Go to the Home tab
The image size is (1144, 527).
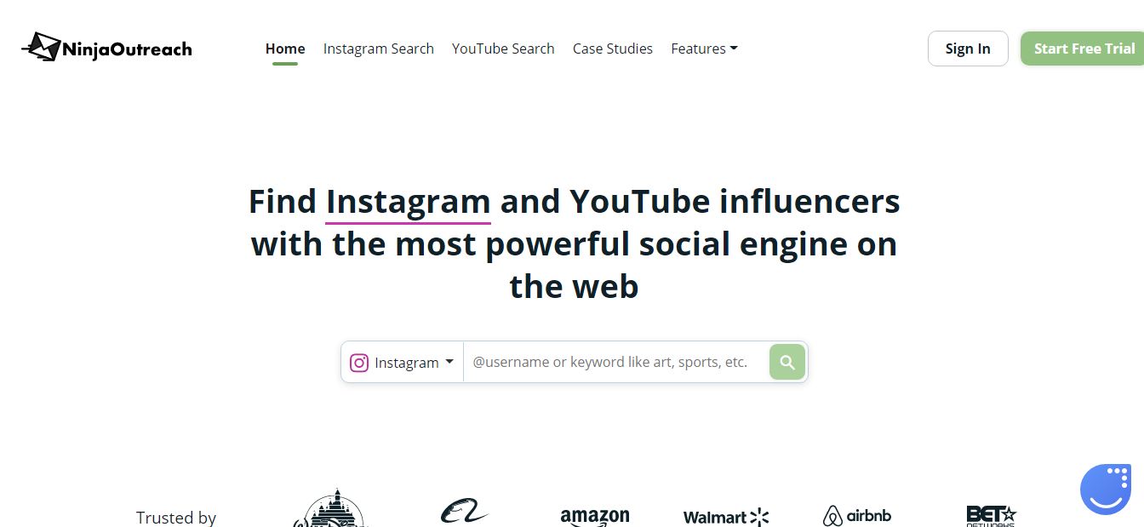click(285, 49)
